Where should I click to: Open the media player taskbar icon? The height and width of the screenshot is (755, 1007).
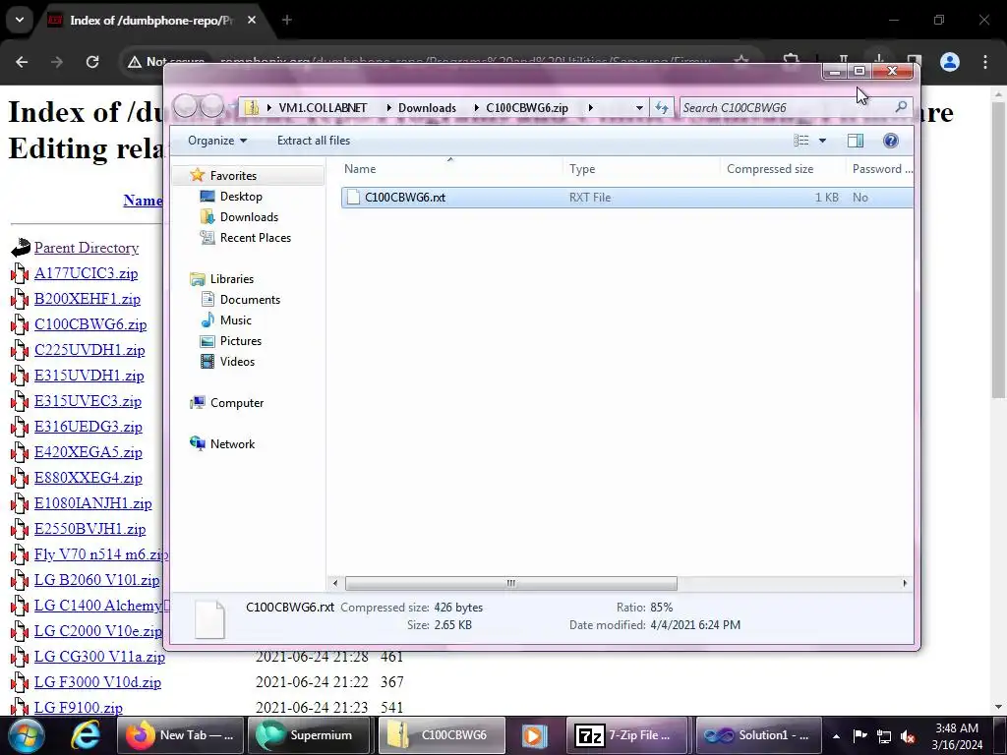click(534, 735)
